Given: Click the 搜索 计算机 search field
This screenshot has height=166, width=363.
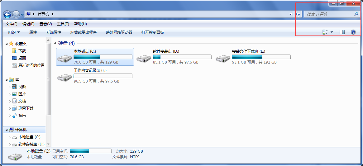Looking at the screenshot, I should click(x=329, y=14).
